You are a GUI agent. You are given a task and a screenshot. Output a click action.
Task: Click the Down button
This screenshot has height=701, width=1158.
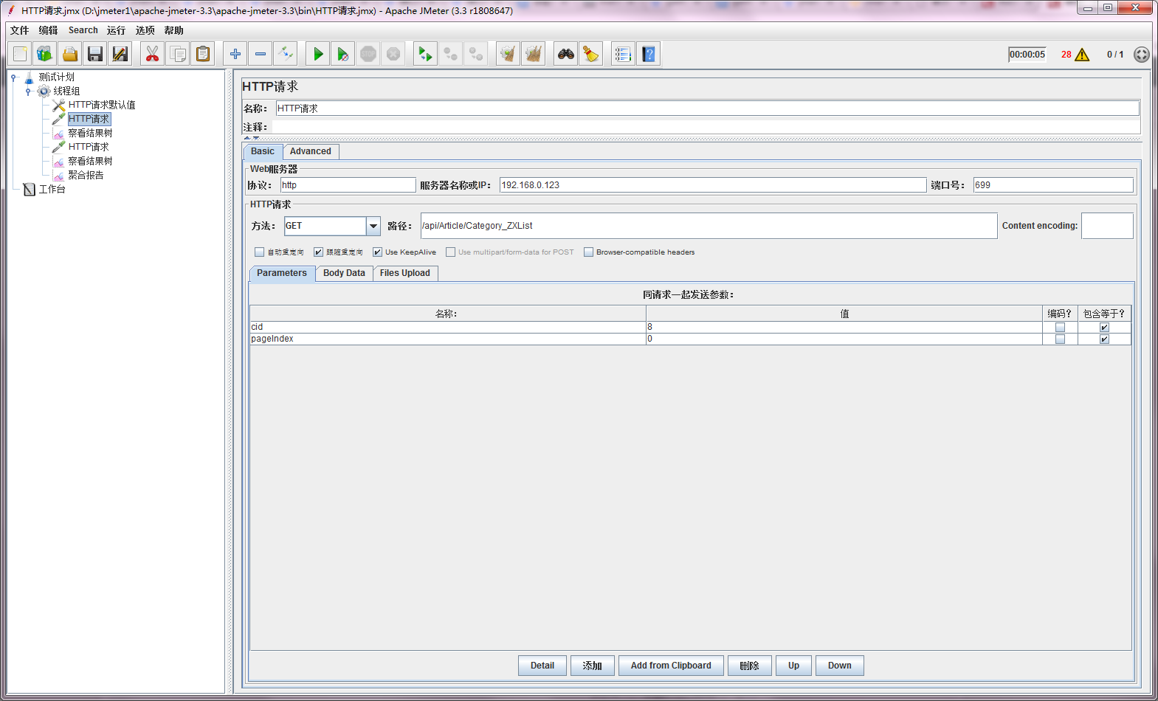(x=840, y=666)
